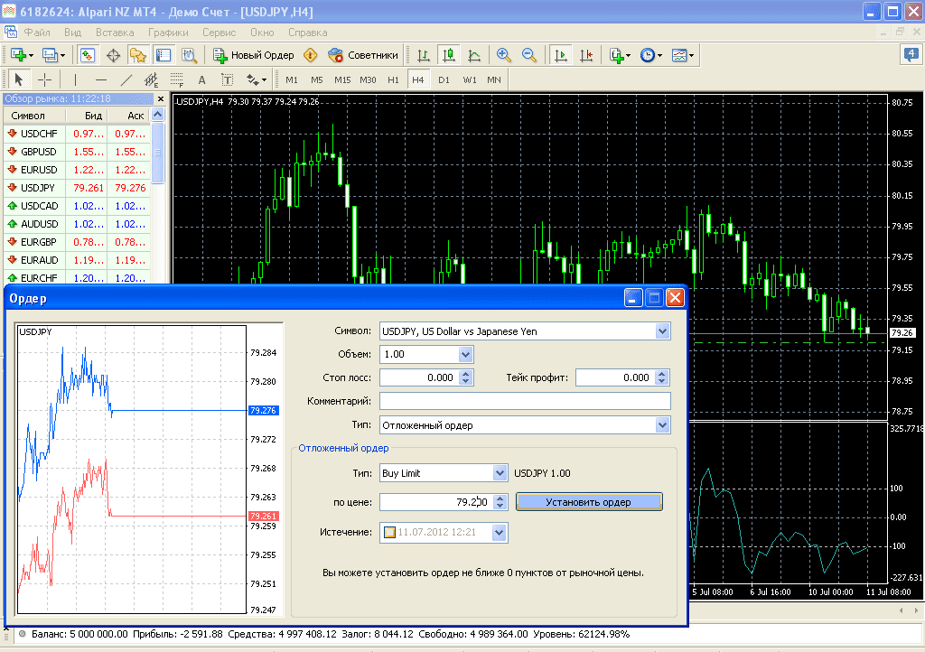Open the Strategy Tester icon
The image size is (925, 652).
pyautogui.click(x=189, y=55)
